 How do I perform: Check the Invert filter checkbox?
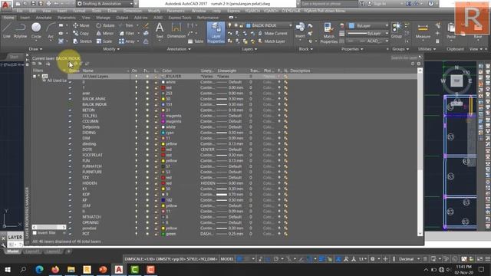[35, 233]
